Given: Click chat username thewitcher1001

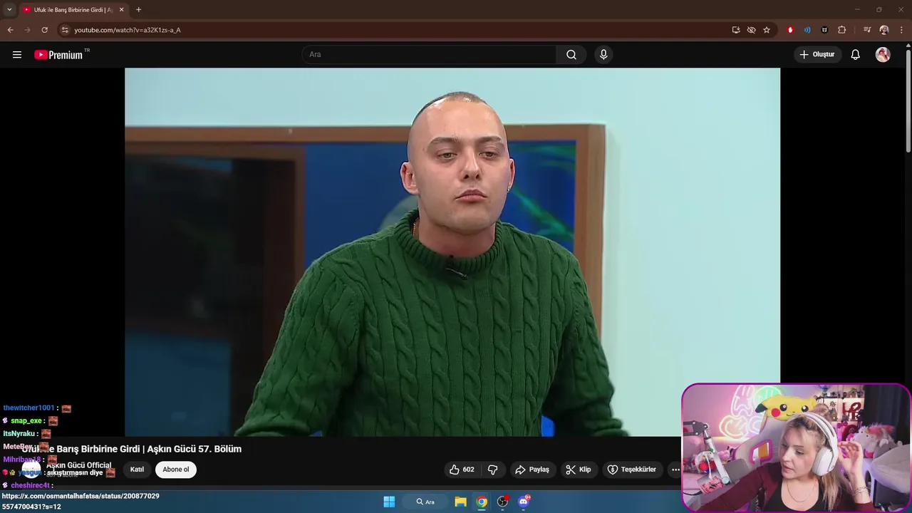Looking at the screenshot, I should 28,408.
